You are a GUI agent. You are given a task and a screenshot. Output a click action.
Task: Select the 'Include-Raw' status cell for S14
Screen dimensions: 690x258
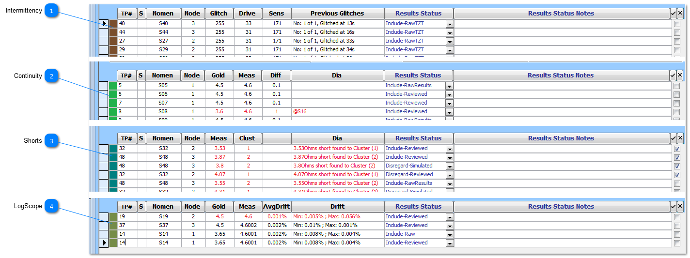(x=415, y=234)
